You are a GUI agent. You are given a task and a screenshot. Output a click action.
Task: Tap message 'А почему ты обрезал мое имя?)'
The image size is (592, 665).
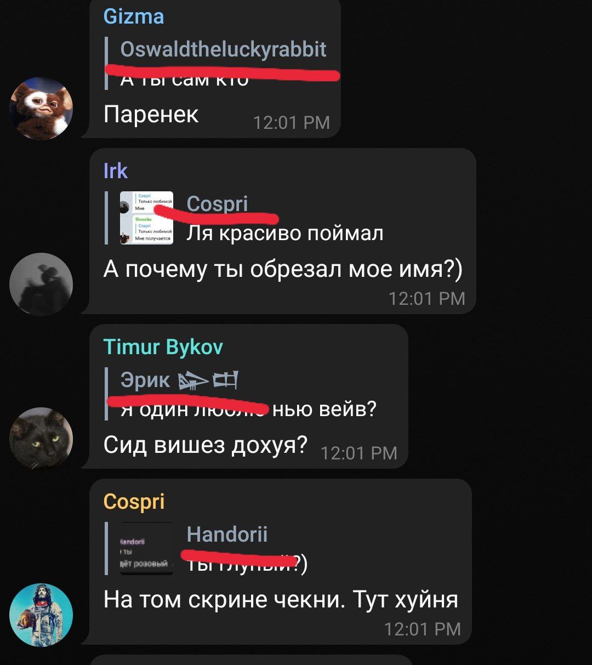pos(283,269)
